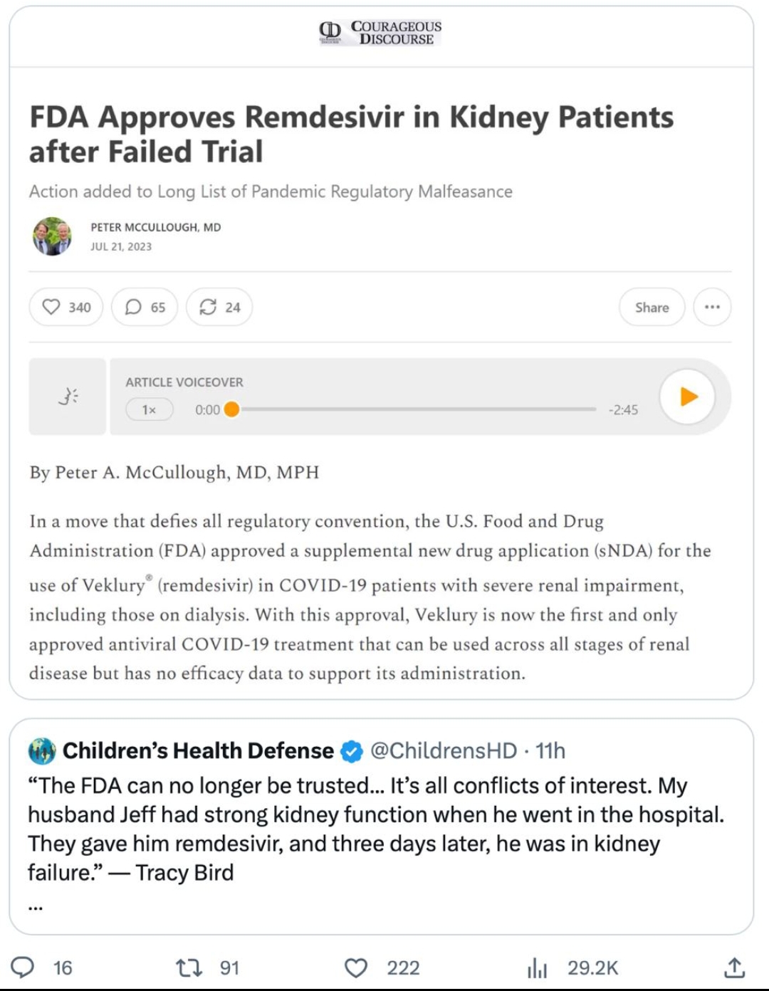Screen dimensions: 769x991
Task: Click the Share button
Action: click(652, 307)
